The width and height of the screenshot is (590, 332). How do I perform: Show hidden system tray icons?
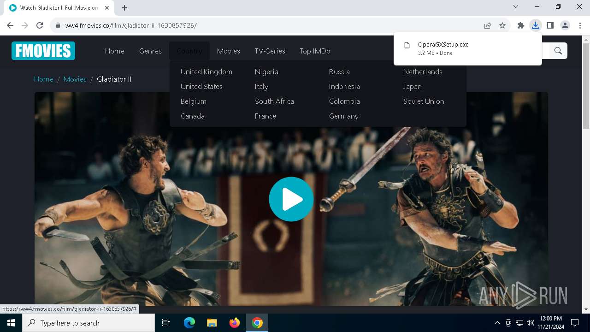coord(497,323)
